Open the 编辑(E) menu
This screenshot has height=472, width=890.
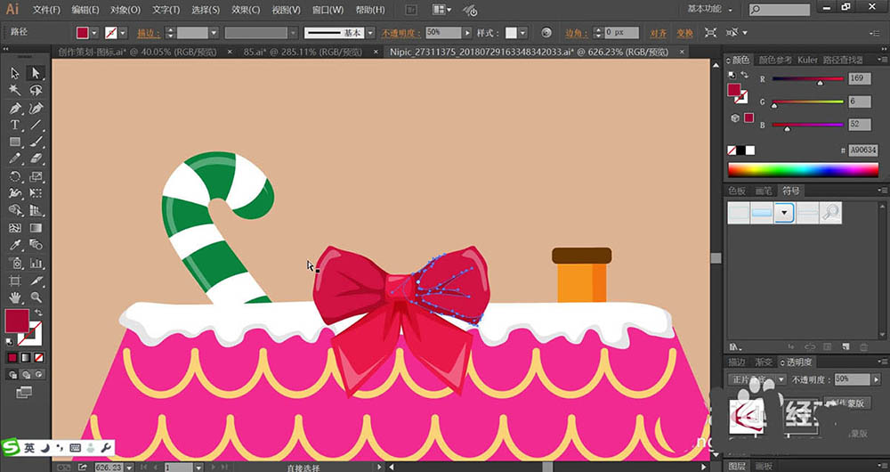coord(85,10)
